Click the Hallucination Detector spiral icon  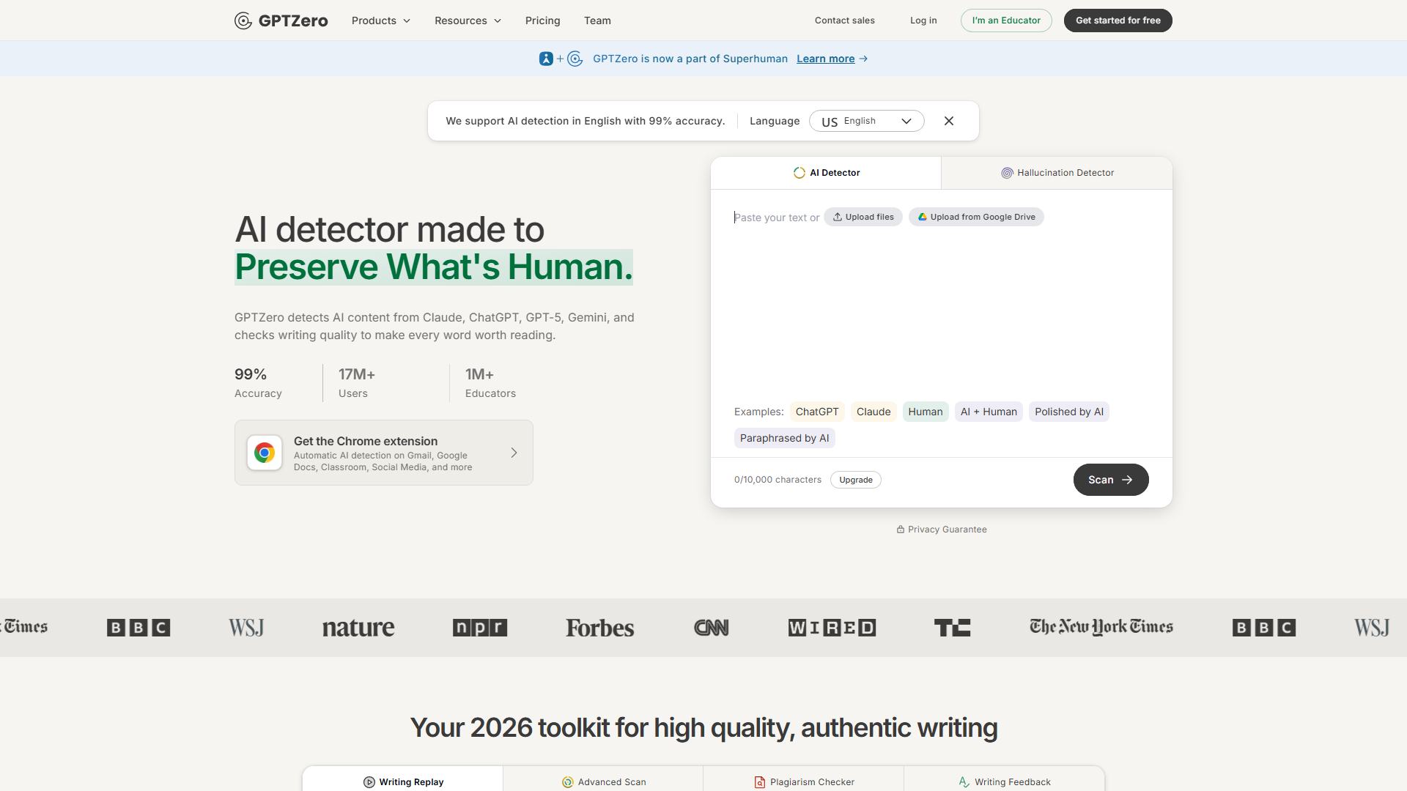[1008, 173]
